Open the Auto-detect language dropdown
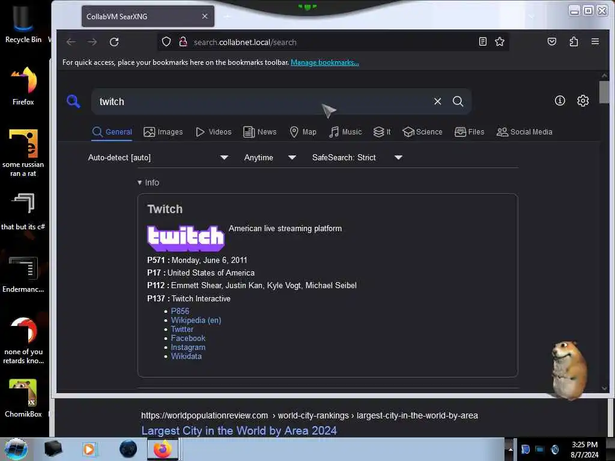615x461 pixels. point(158,158)
